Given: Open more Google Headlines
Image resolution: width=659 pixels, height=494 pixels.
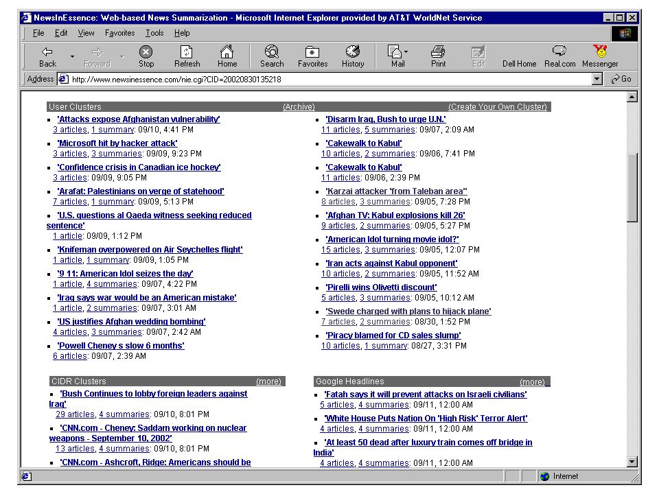Looking at the screenshot, I should (532, 381).
